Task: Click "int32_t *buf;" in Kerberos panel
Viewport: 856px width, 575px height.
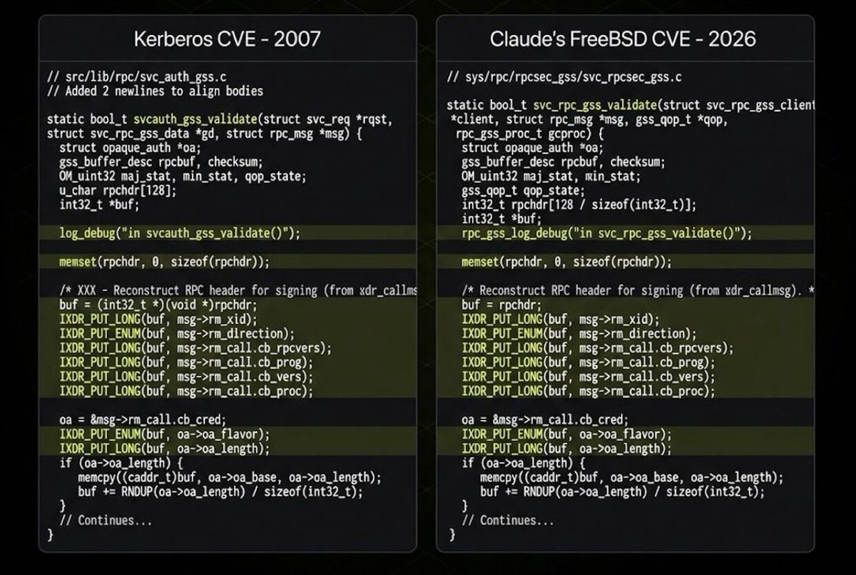Action: 99,205
